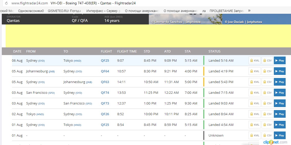The height and width of the screenshot is (145, 291).
Task: View Leonardo Sanchez Jetphotos aircraft photo
Action: (x=186, y=19)
